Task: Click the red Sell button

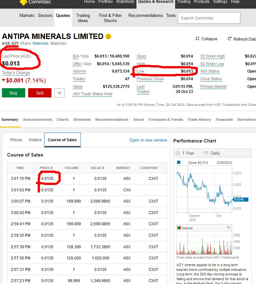Action: pyautogui.click(x=40, y=93)
